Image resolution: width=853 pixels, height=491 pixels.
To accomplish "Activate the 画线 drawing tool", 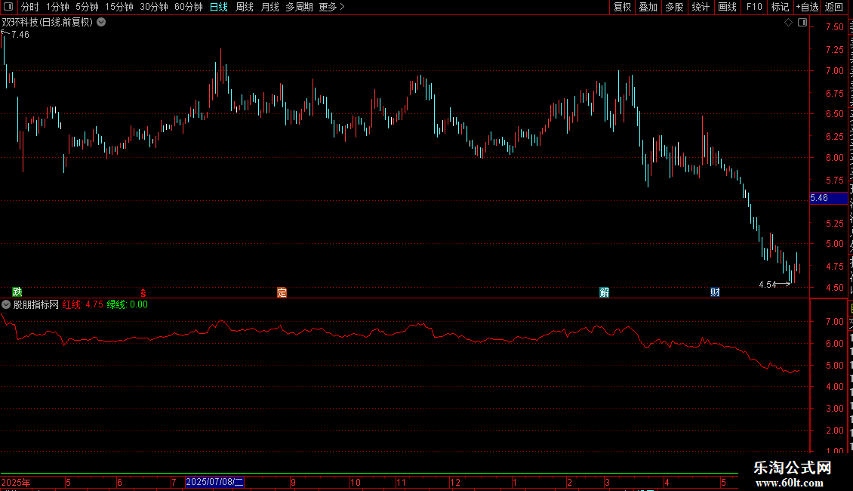I will tap(727, 7).
